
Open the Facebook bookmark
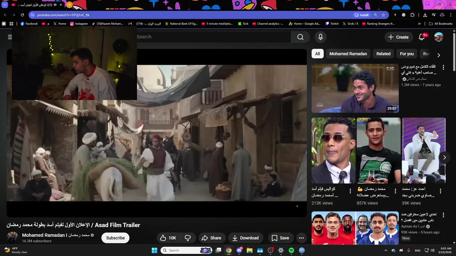[x=29, y=24]
